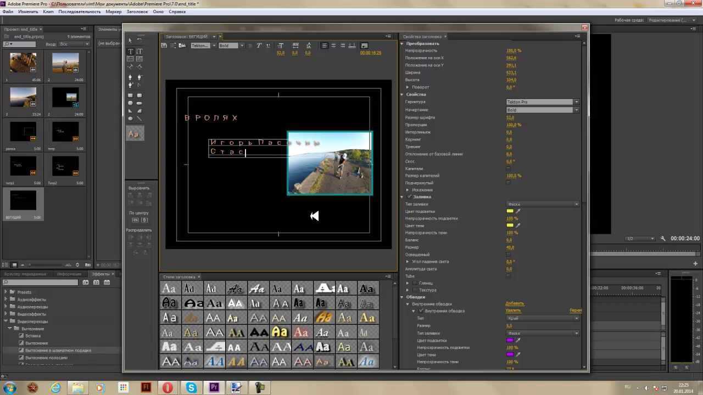This screenshot has width=703, height=395.
Task: Select the Line tool
Action: coord(139,119)
